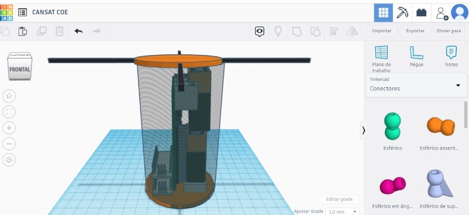Image resolution: width=469 pixels, height=215 pixels.
Task: Open the Ajustar Grade size dropdown
Action: pos(342,211)
